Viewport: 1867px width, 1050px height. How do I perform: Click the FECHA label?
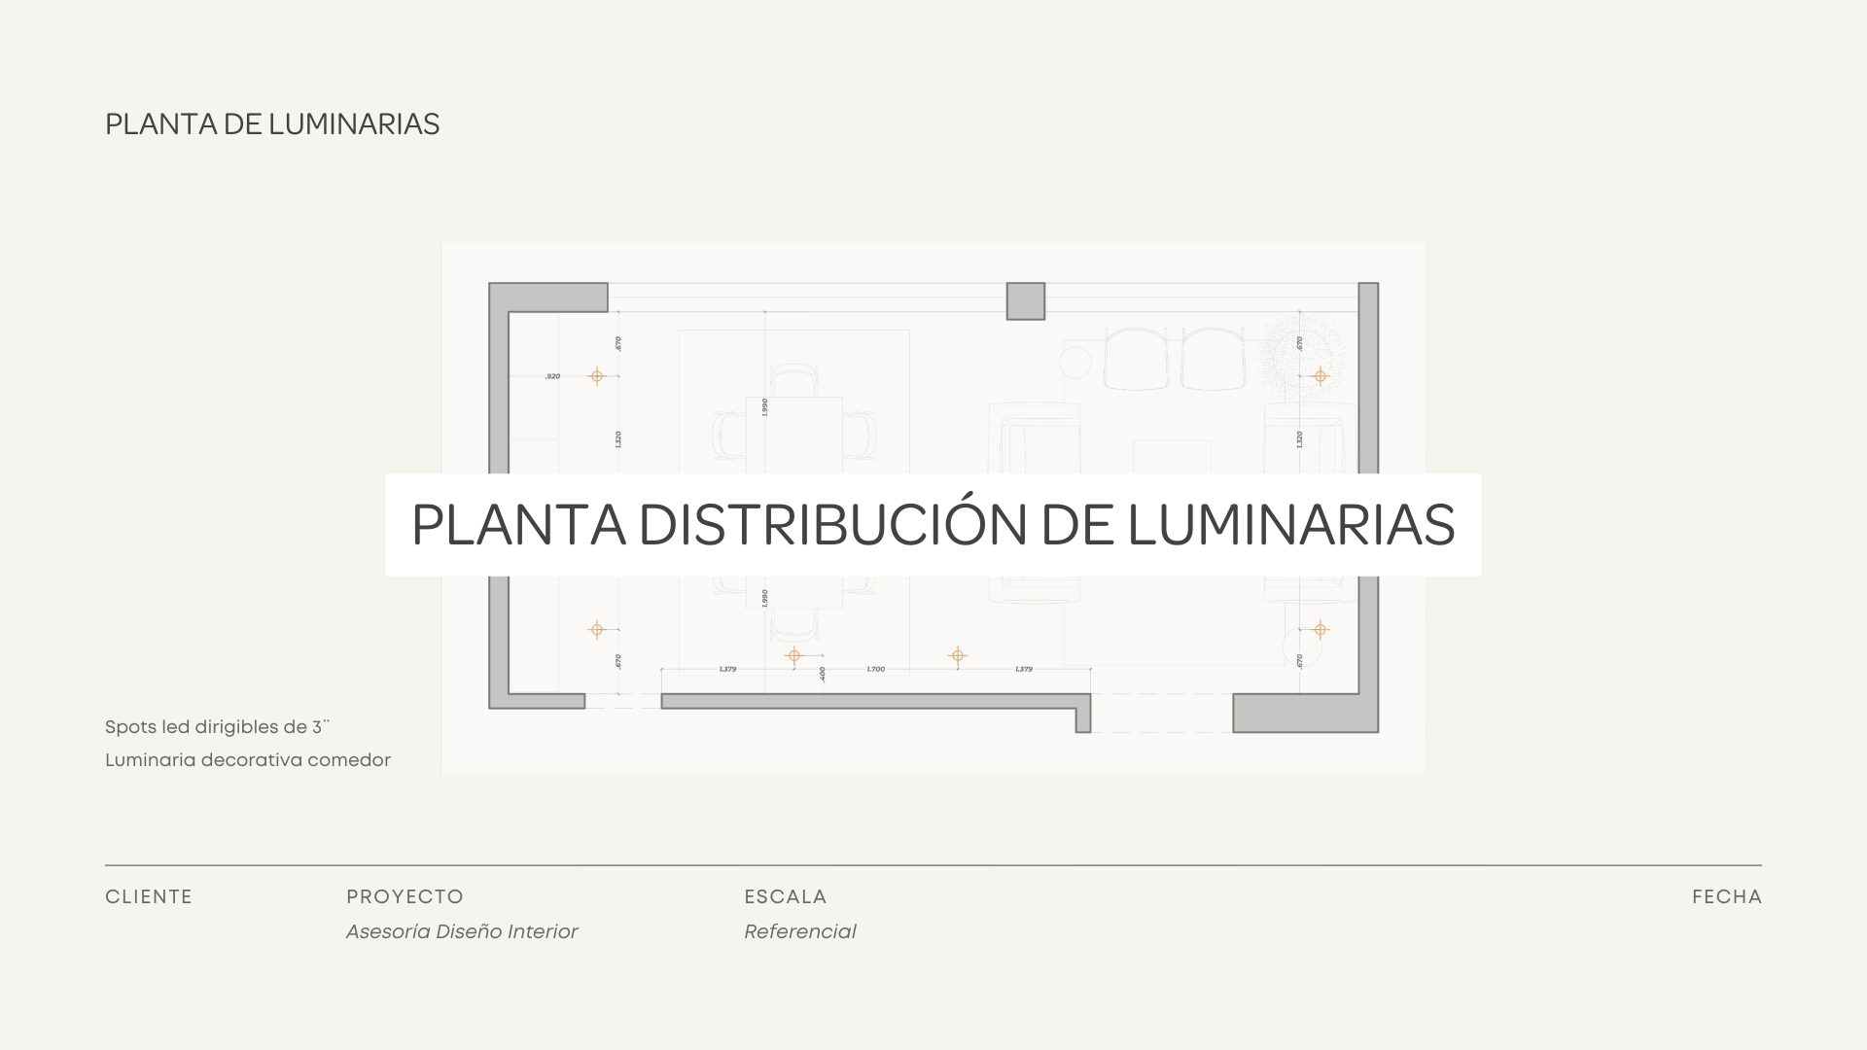[1726, 896]
